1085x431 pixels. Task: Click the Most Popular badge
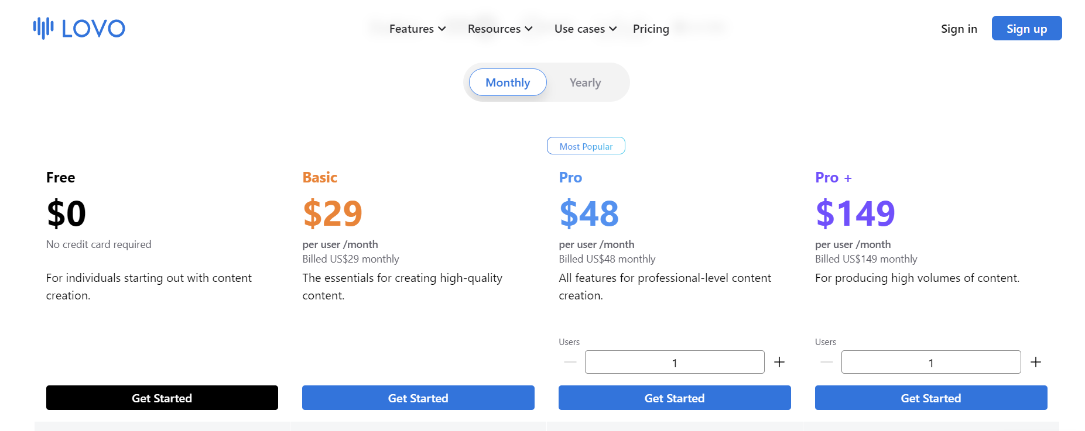tap(586, 146)
